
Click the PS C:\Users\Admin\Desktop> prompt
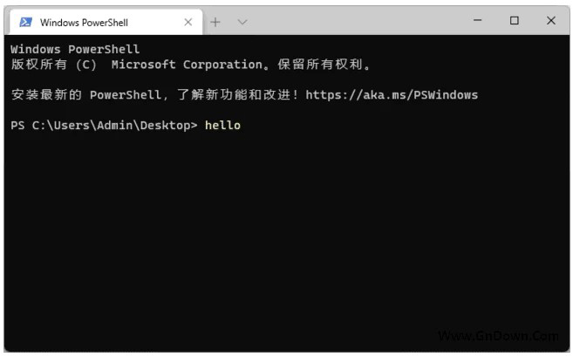pyautogui.click(x=105, y=126)
